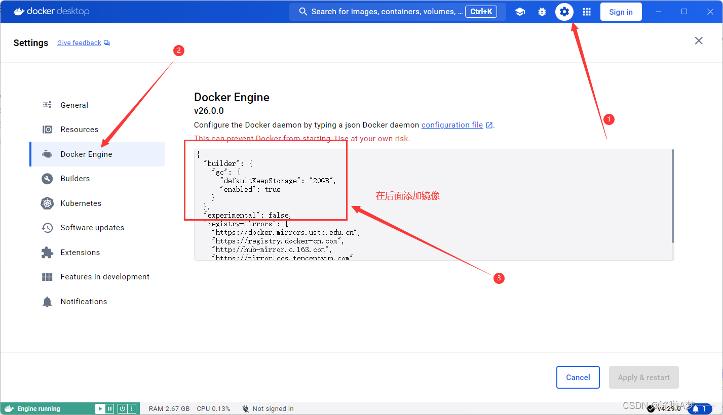Screen dimensions: 723x415
Task: Click the Cancel button
Action: coord(578,377)
